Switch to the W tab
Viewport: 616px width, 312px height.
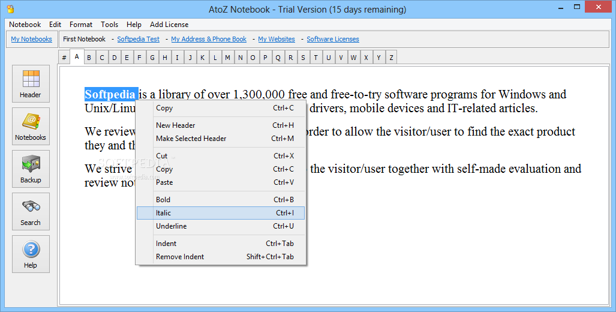(353, 58)
